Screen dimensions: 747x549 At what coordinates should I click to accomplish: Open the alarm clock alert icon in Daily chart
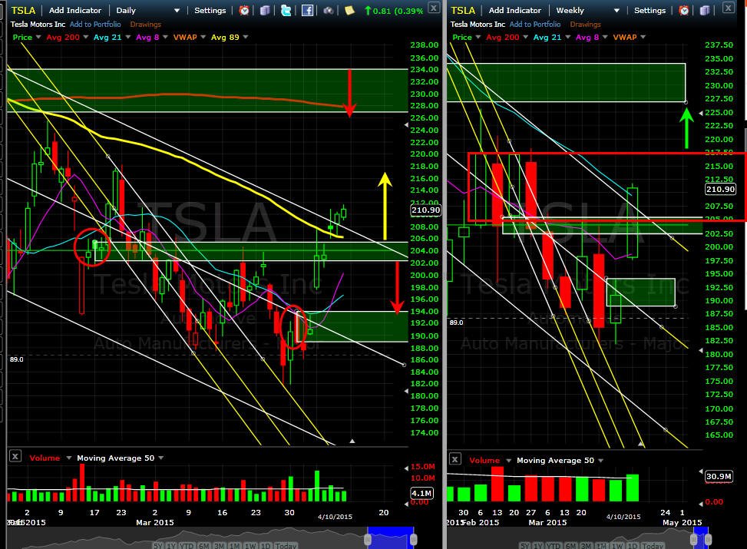click(x=244, y=10)
